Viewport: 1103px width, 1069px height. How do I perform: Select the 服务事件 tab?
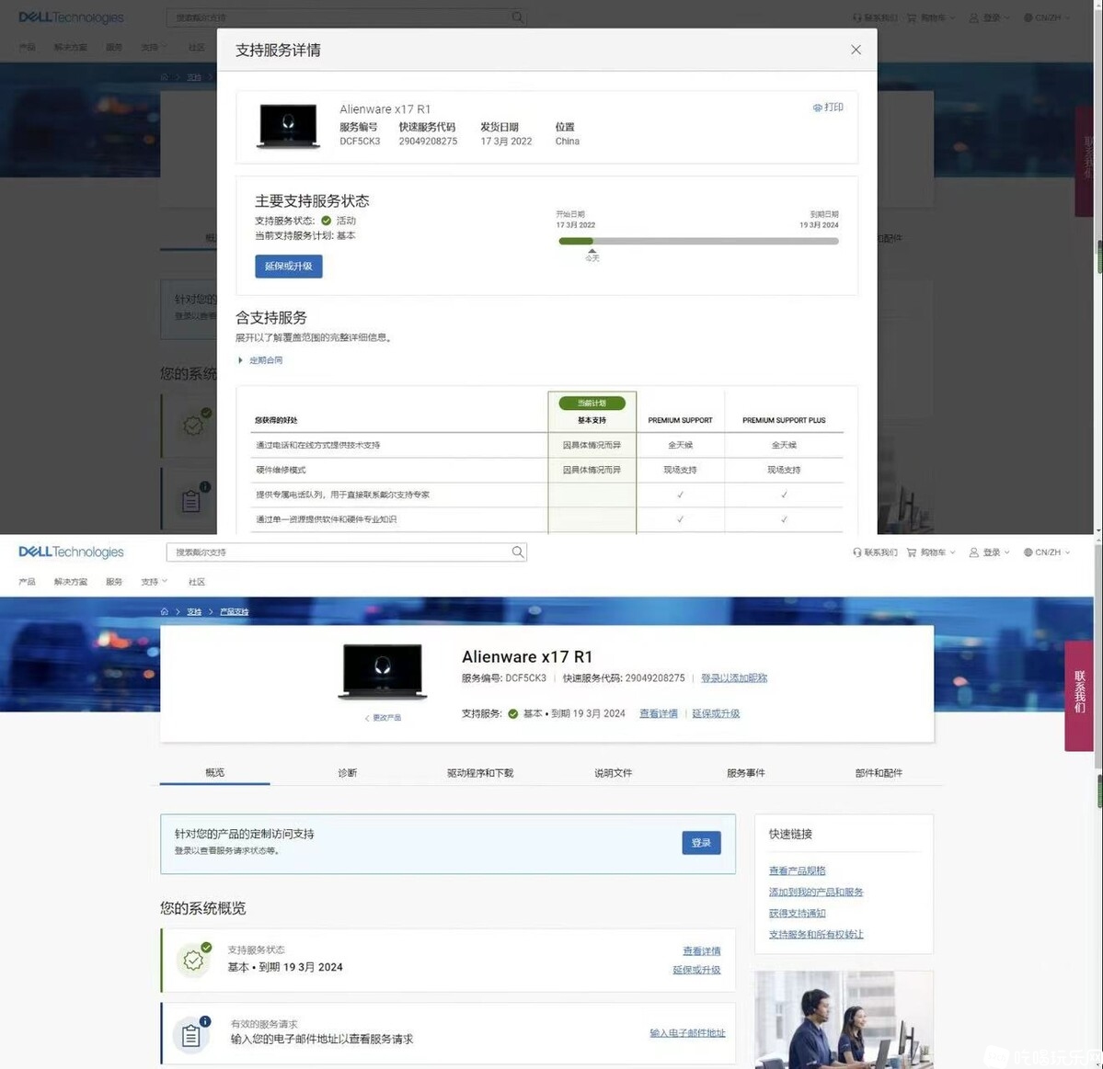tap(746, 773)
